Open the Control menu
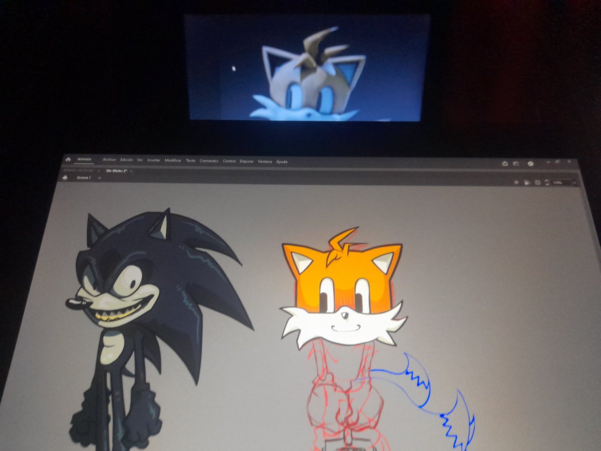The image size is (601, 451). 229,161
